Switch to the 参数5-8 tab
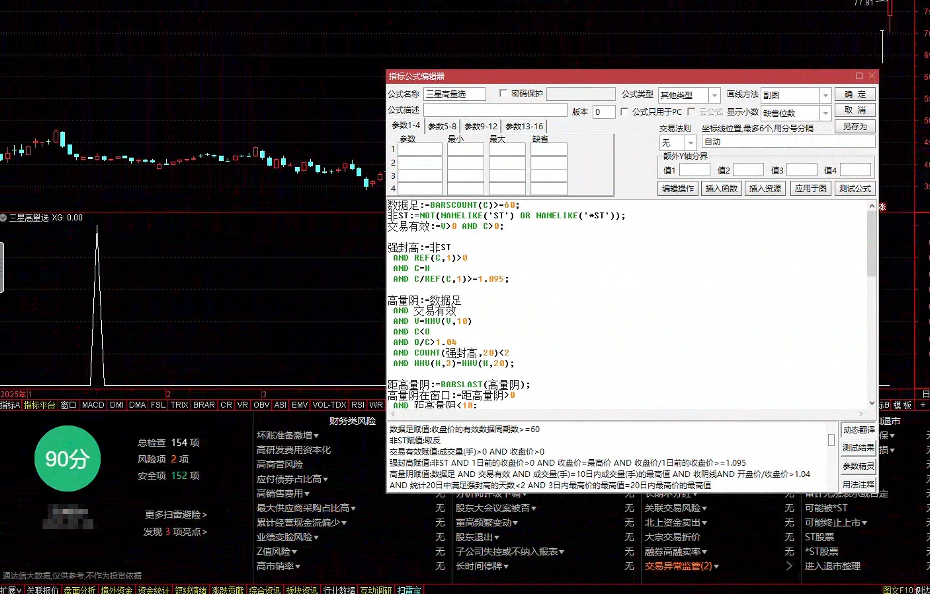 [442, 126]
